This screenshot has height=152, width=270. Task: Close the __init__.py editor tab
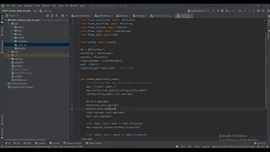click(191, 16)
